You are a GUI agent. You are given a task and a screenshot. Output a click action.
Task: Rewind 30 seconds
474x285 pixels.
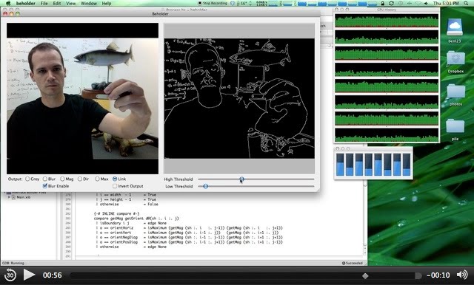click(x=10, y=275)
